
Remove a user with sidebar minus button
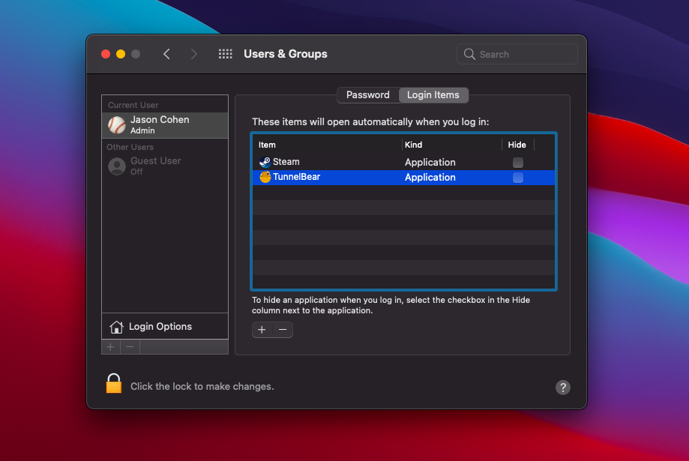(130, 347)
